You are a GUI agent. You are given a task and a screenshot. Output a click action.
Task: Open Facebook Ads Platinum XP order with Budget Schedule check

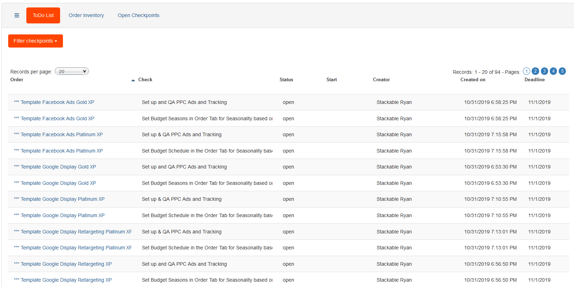(x=58, y=151)
